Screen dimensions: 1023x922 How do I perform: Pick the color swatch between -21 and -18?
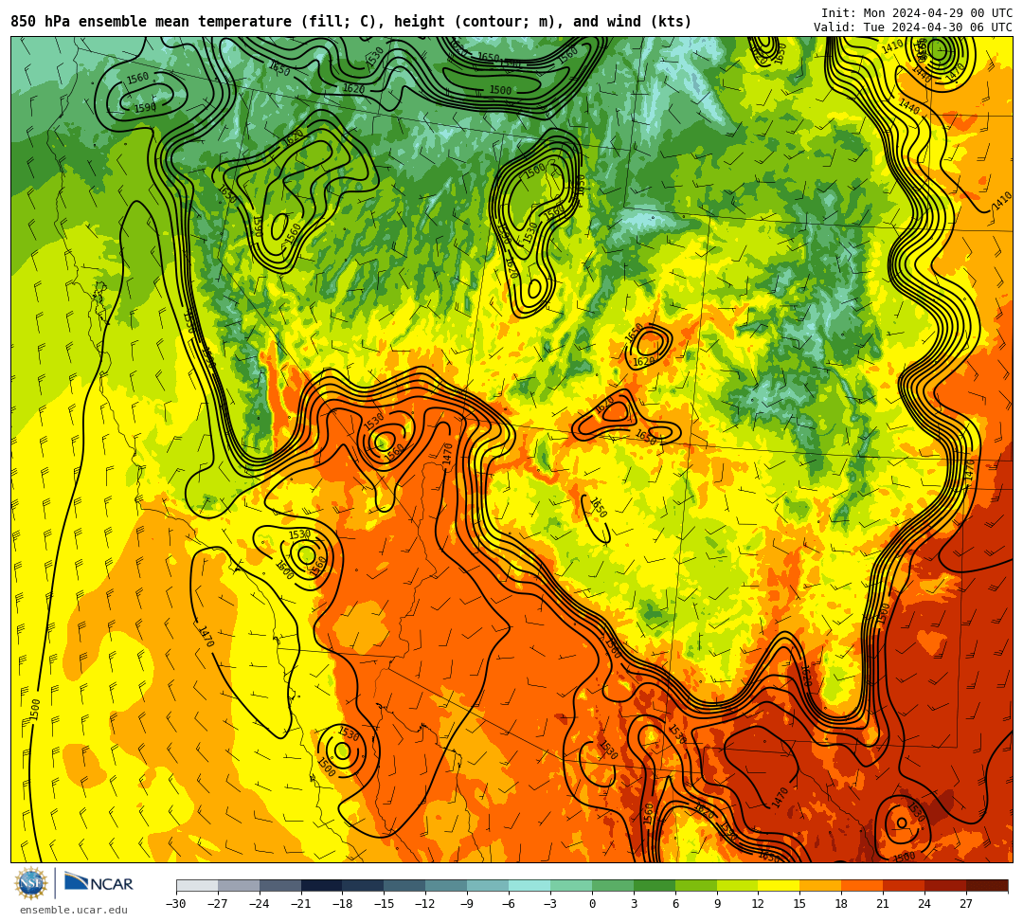point(322,885)
